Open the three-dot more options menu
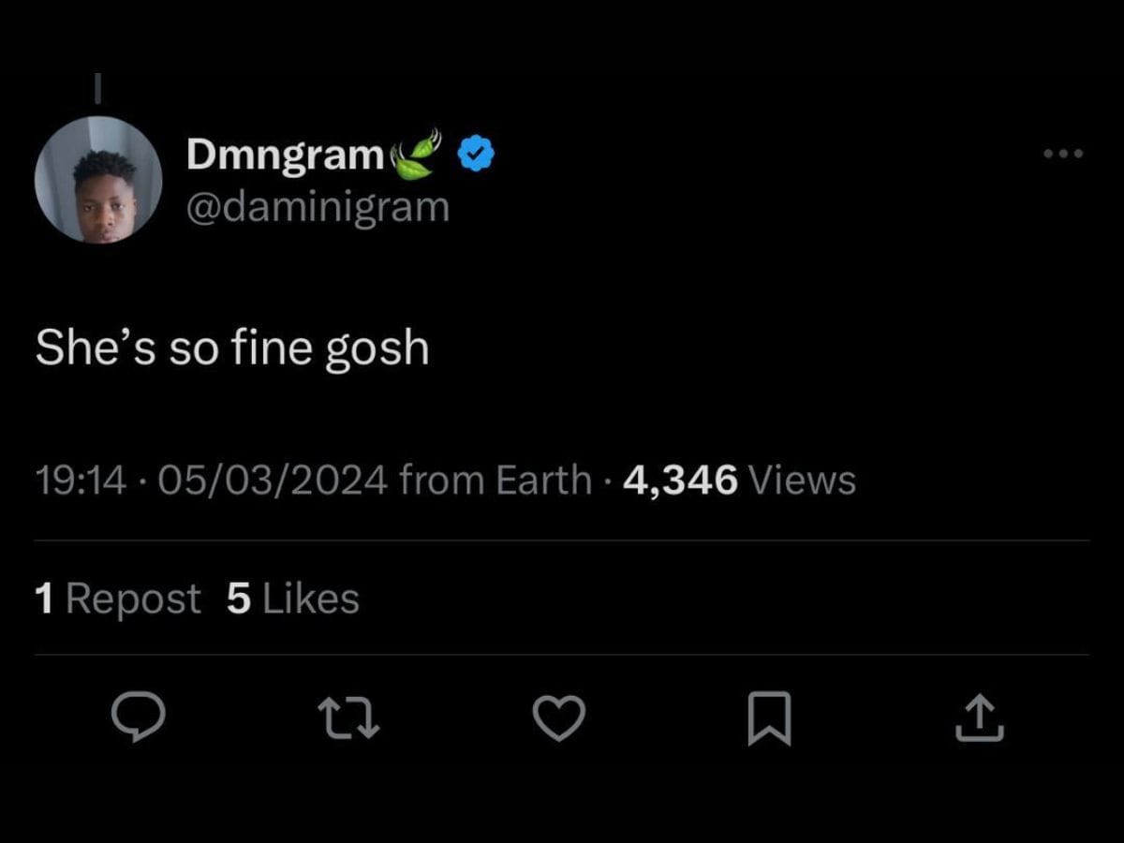 pos(1064,154)
